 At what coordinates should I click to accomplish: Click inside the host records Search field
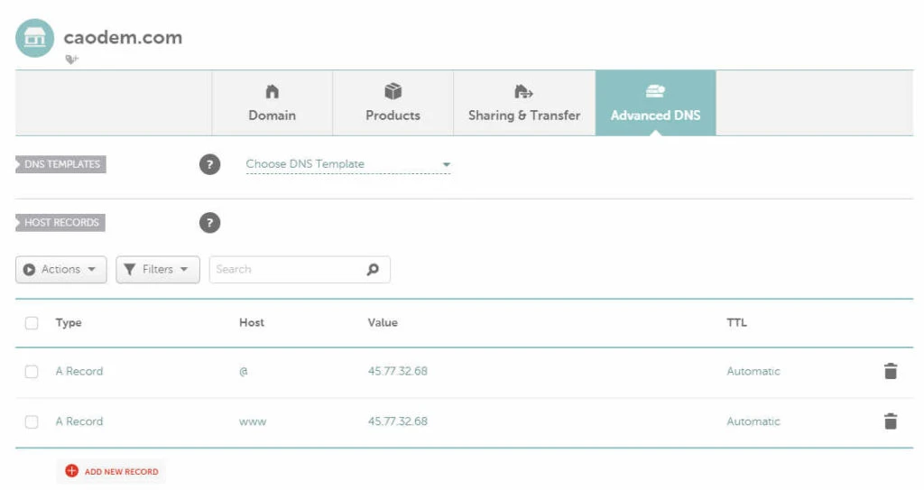click(284, 270)
